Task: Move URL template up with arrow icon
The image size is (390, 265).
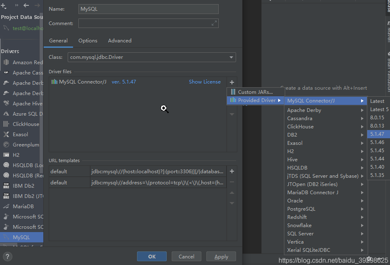Action: (232, 193)
